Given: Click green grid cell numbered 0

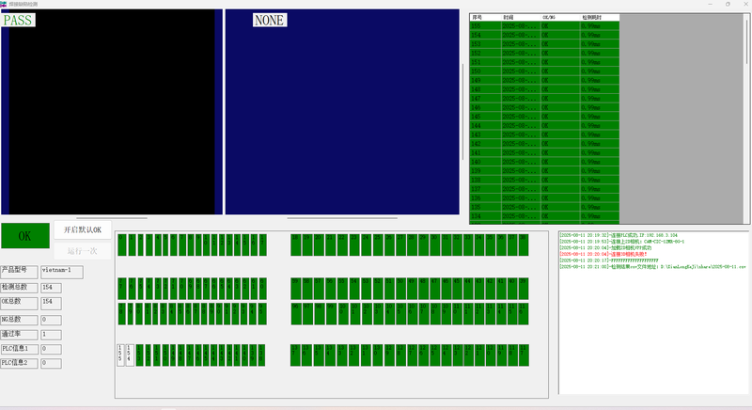Looking at the screenshot, I should tap(122, 245).
